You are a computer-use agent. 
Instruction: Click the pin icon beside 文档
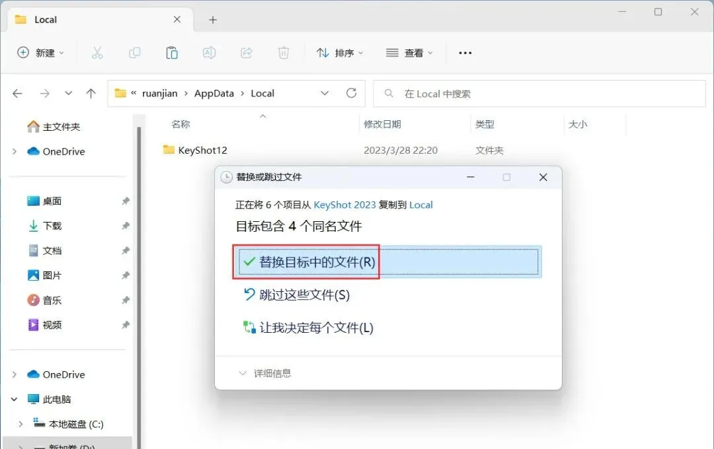click(126, 251)
